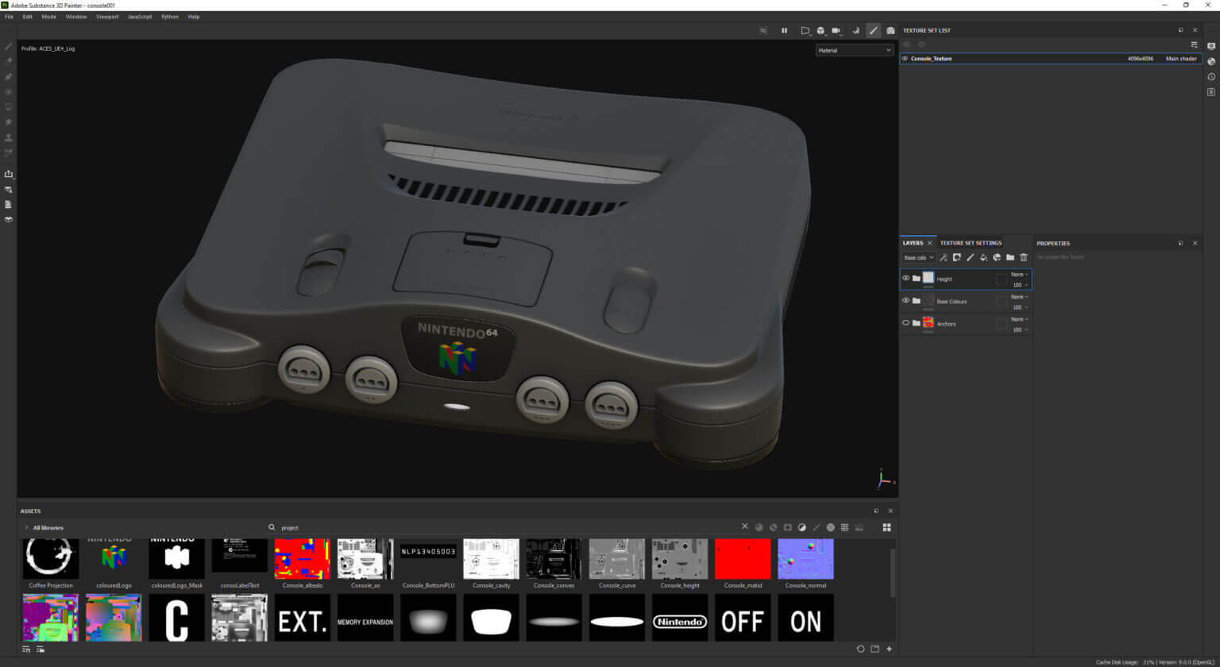Open the perspective view dropdown icon
The height and width of the screenshot is (667, 1220).
[x=805, y=30]
